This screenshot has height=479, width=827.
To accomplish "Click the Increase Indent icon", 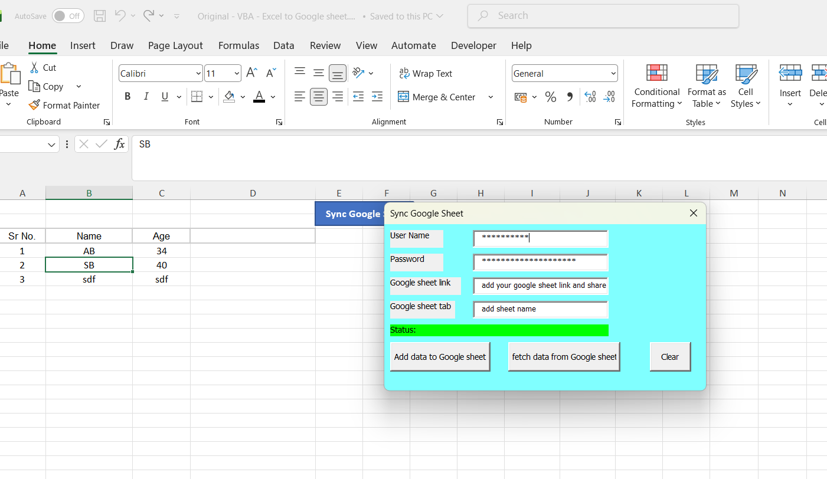I will tap(377, 97).
